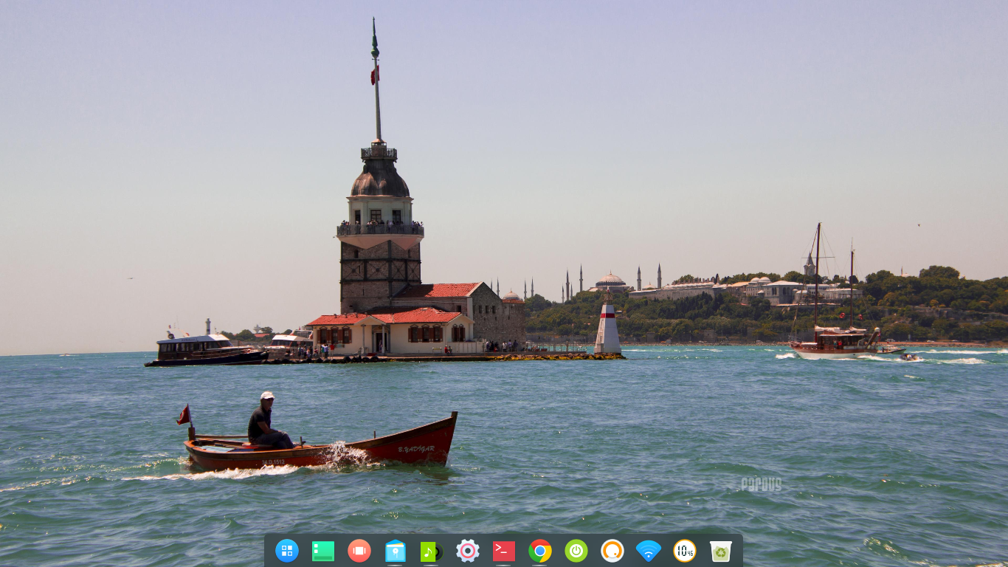Image resolution: width=1008 pixels, height=567 pixels.
Task: Click the orange circular disk indicator icon
Action: (x=612, y=551)
